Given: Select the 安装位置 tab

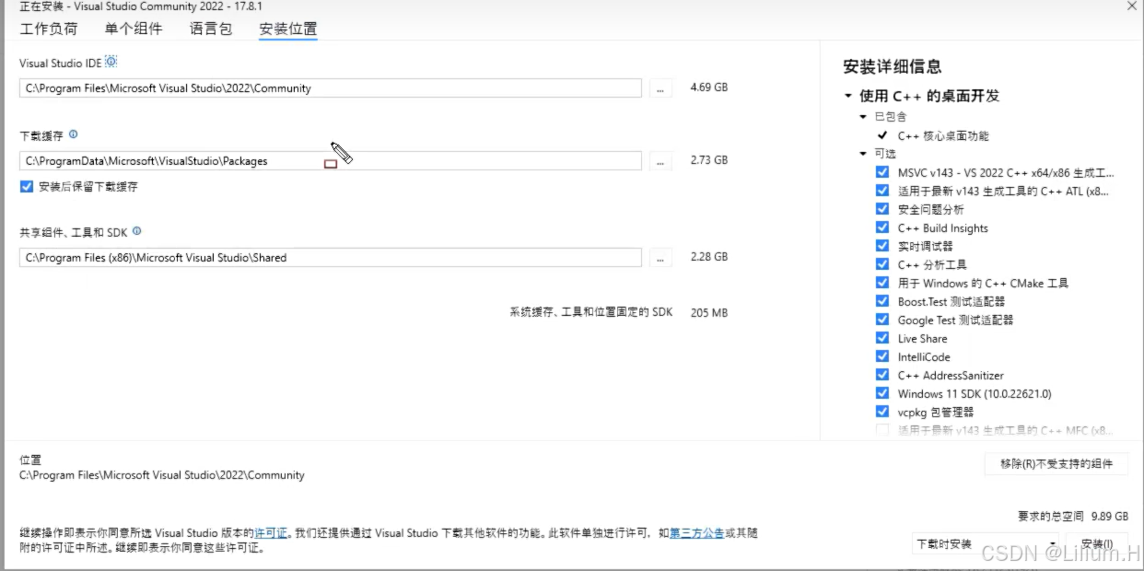Looking at the screenshot, I should pos(288,29).
